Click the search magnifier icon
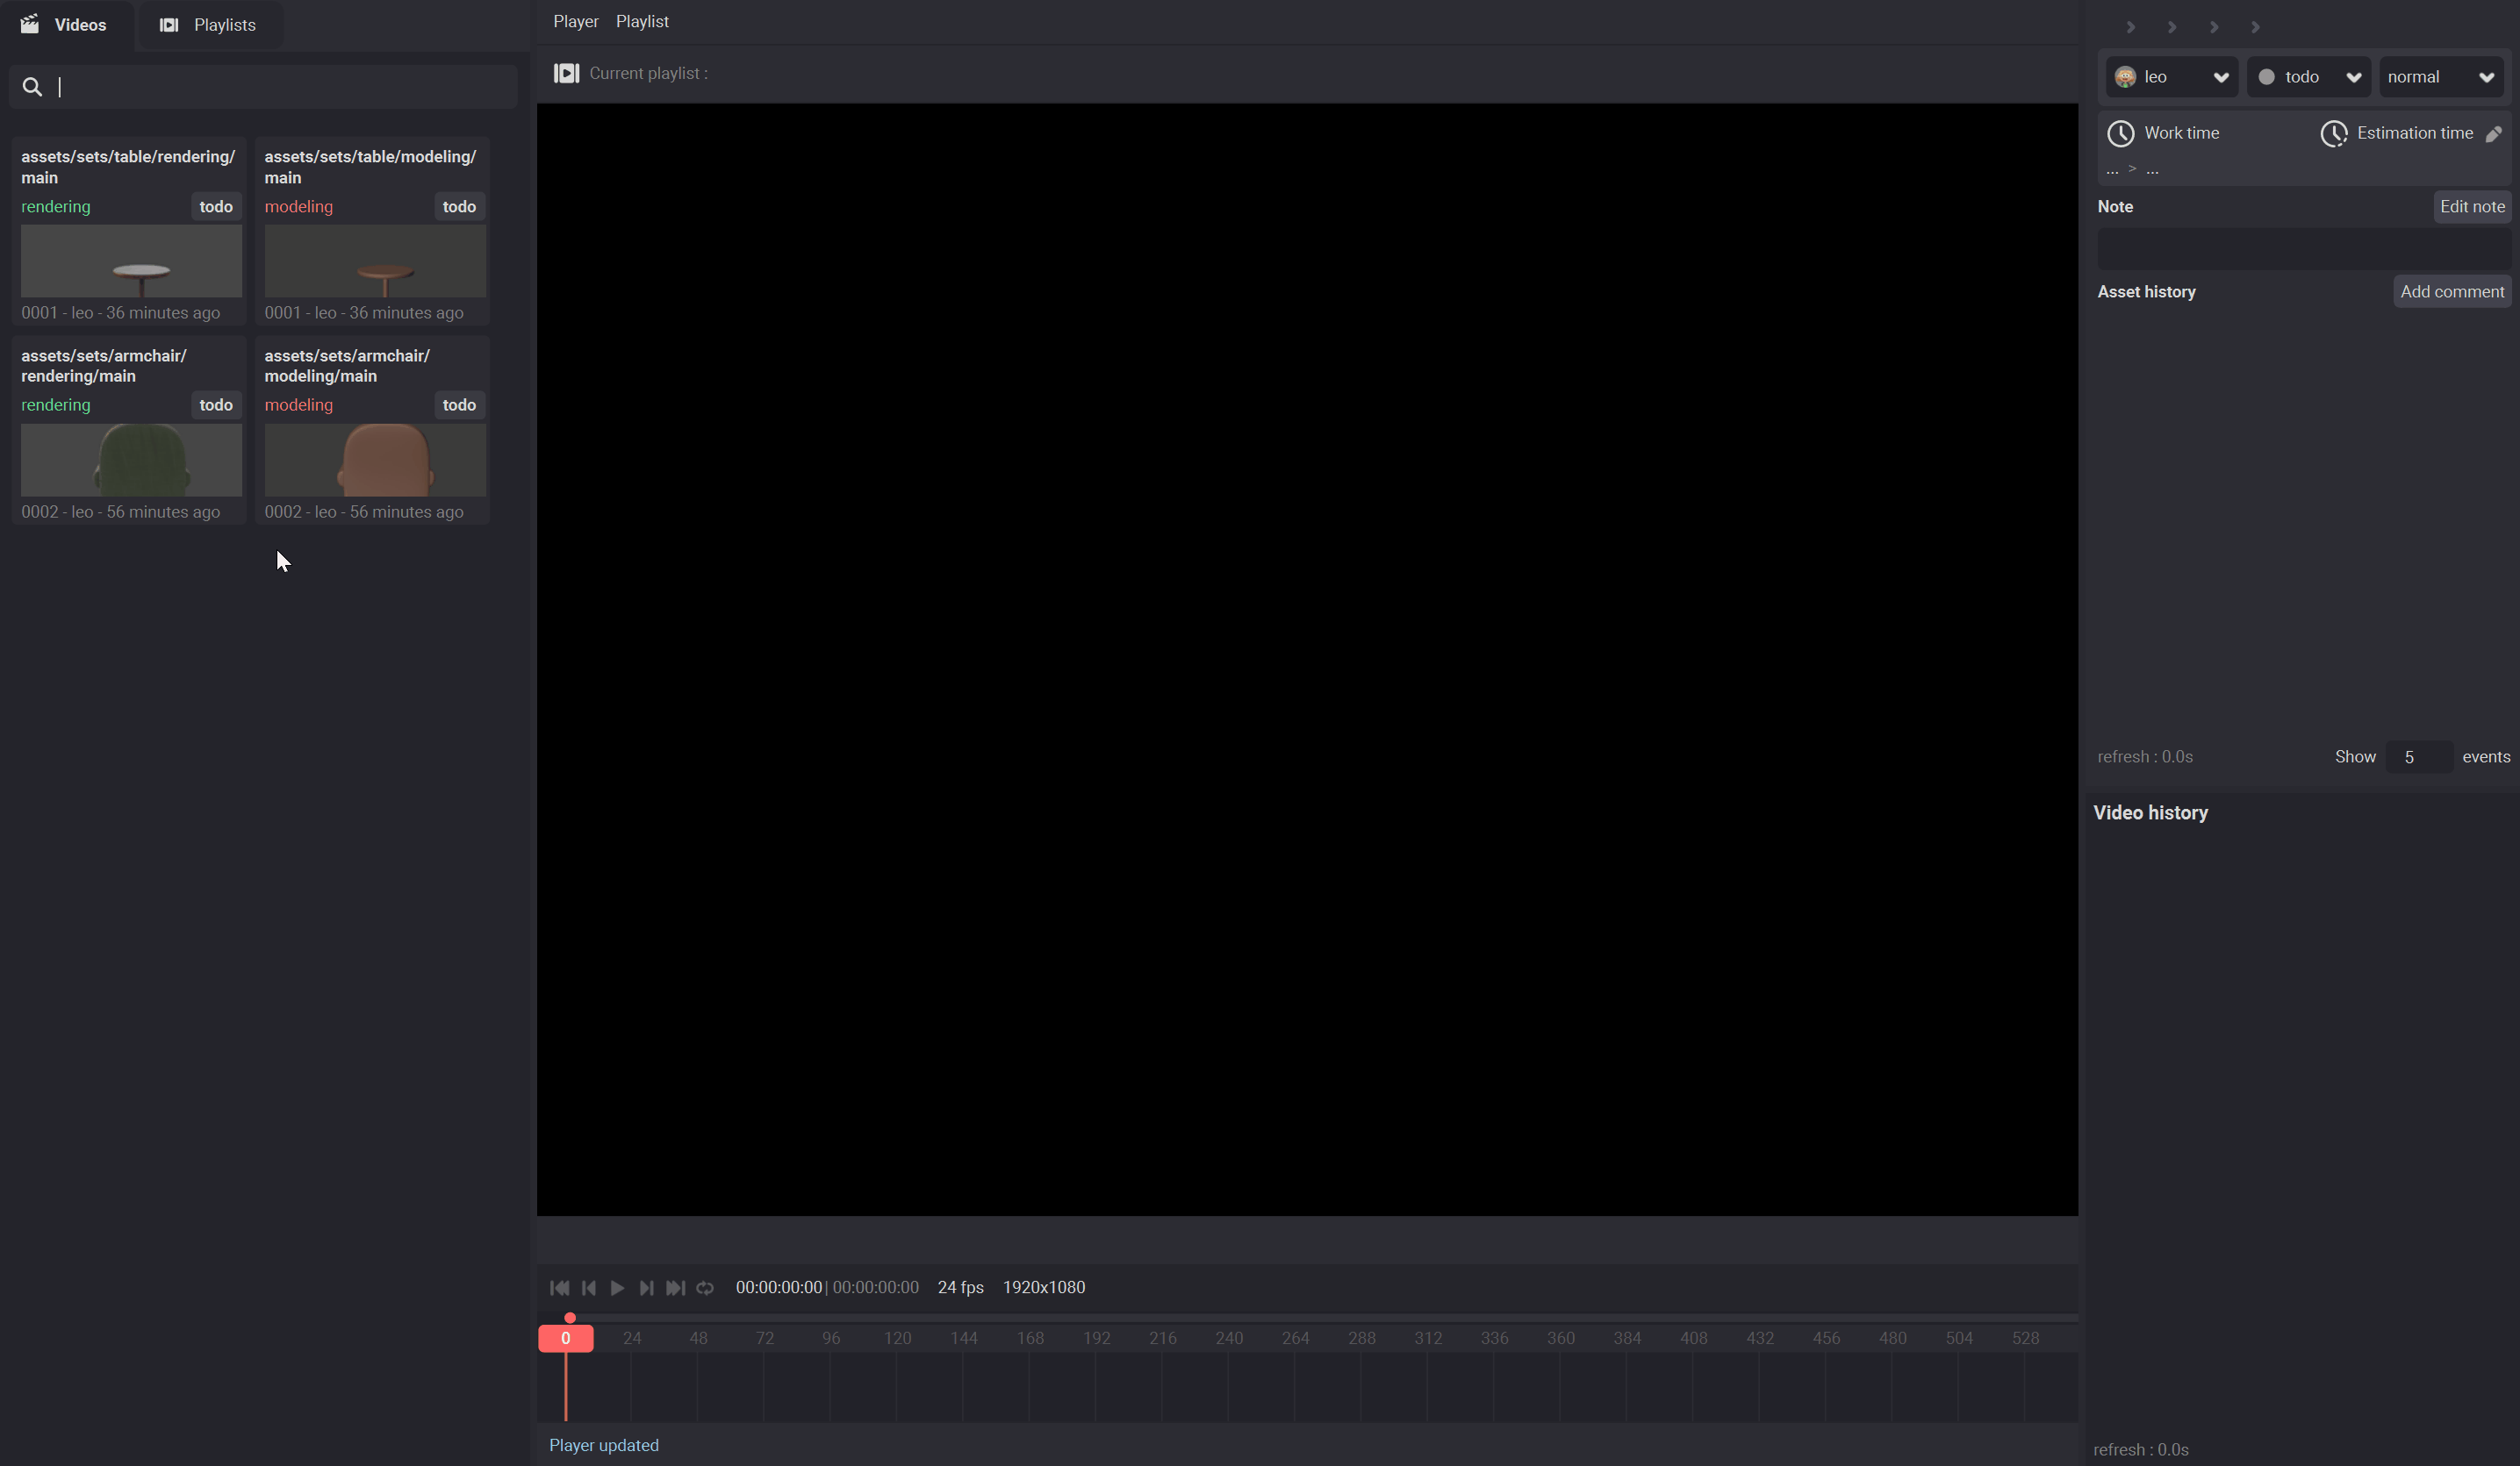This screenshot has height=1466, width=2520. [x=32, y=87]
